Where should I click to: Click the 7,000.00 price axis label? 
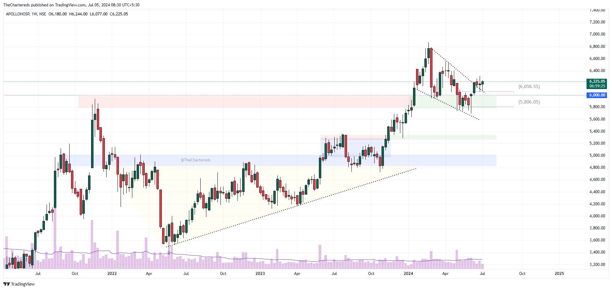pyautogui.click(x=597, y=34)
